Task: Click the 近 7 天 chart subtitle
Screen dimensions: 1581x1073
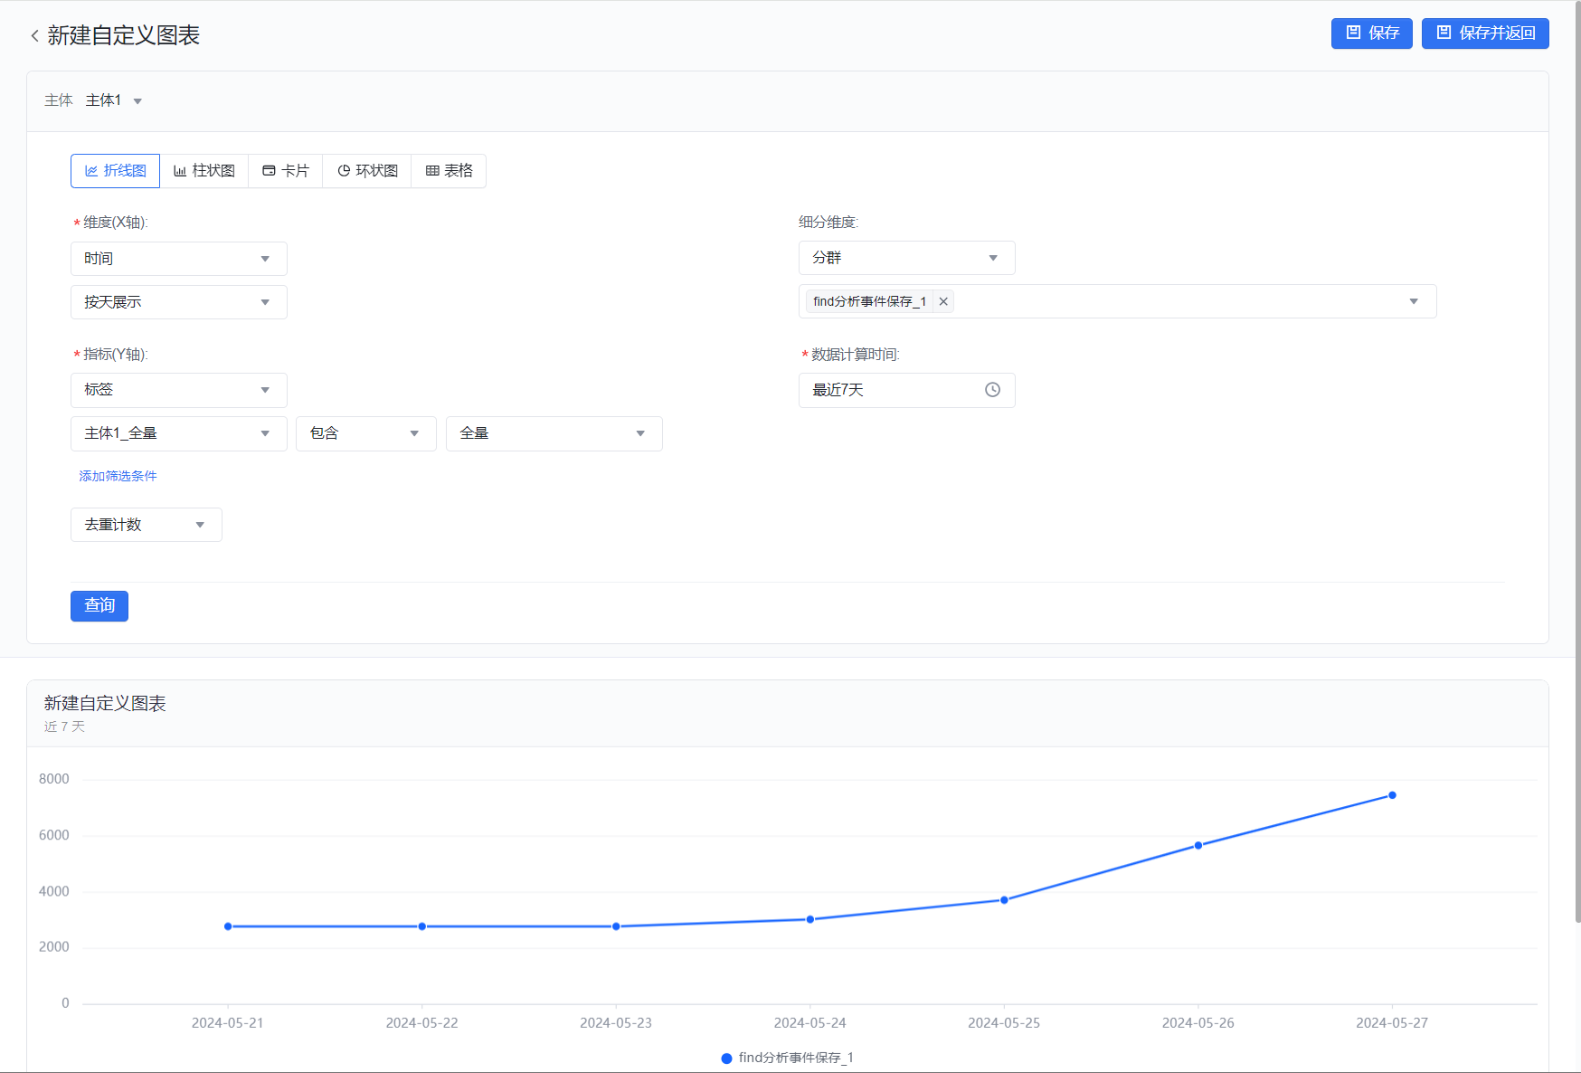Action: point(64,726)
